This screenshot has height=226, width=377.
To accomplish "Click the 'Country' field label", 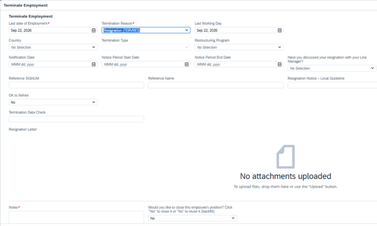I will pos(15,40).
